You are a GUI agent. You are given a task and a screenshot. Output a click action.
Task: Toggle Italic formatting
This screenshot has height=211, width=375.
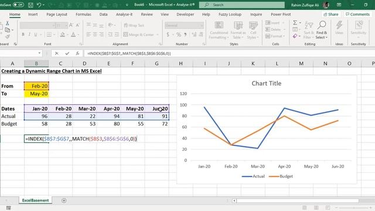pyautogui.click(x=29, y=35)
